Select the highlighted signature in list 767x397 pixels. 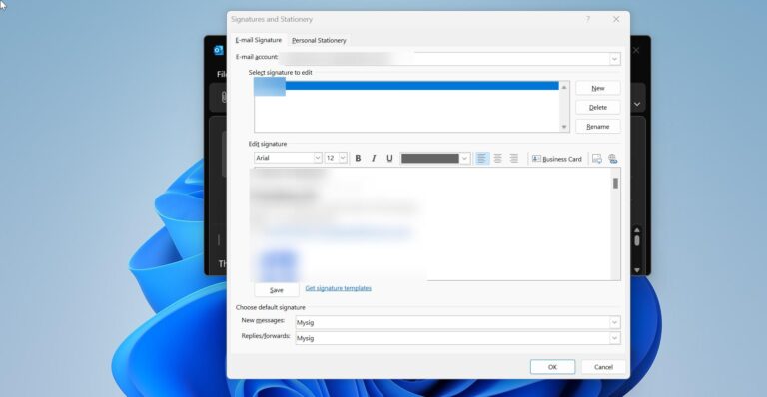pos(406,86)
